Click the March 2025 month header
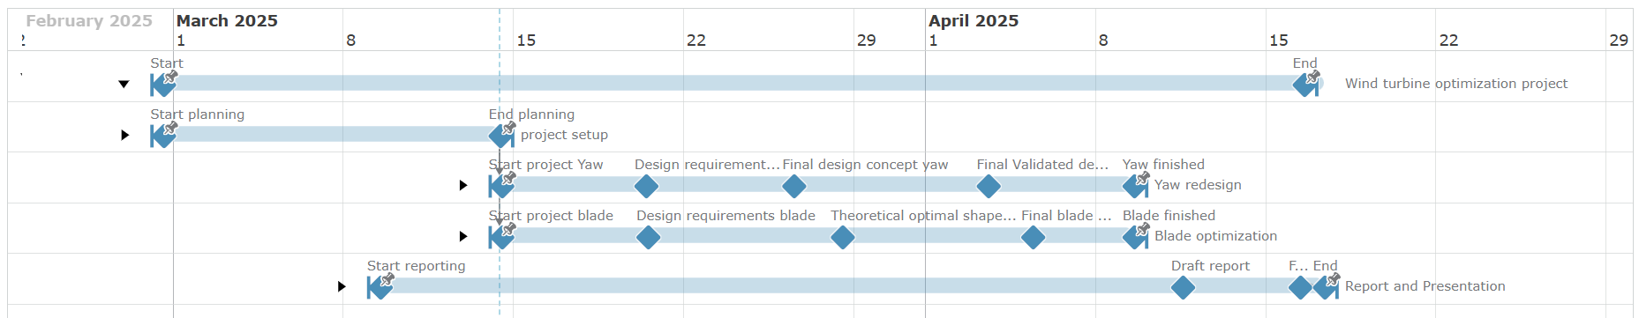Image resolution: width=1639 pixels, height=318 pixels. pos(227,20)
